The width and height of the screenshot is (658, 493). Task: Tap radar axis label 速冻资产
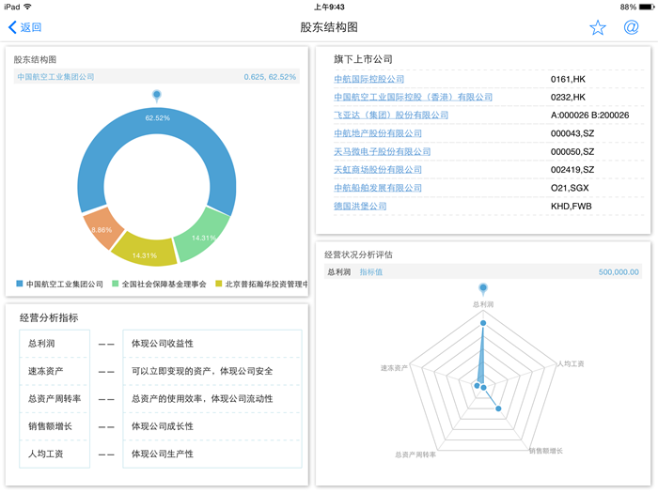pos(394,368)
